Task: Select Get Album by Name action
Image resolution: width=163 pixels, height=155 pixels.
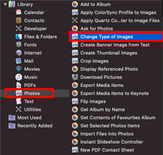Action: [x=103, y=109]
